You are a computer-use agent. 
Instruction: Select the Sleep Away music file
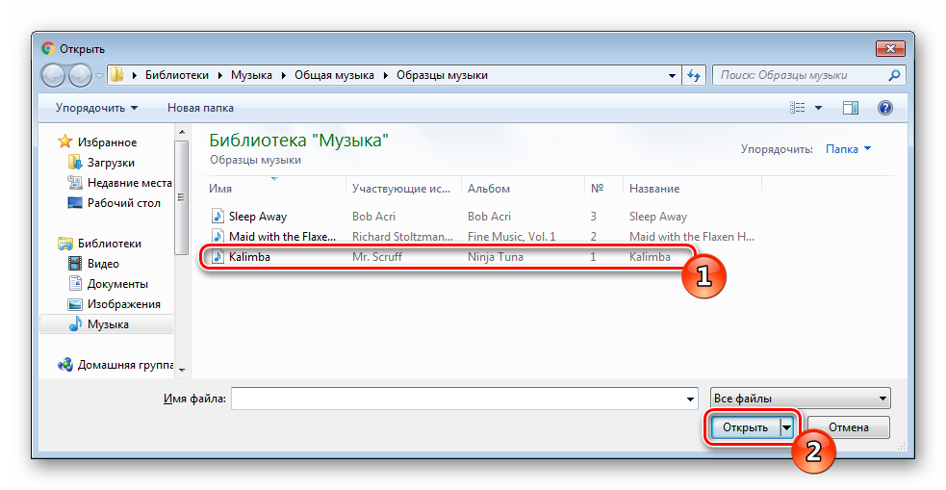[x=256, y=217]
